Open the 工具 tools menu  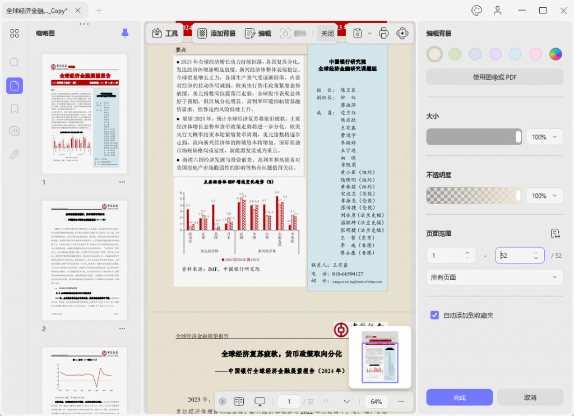[165, 33]
